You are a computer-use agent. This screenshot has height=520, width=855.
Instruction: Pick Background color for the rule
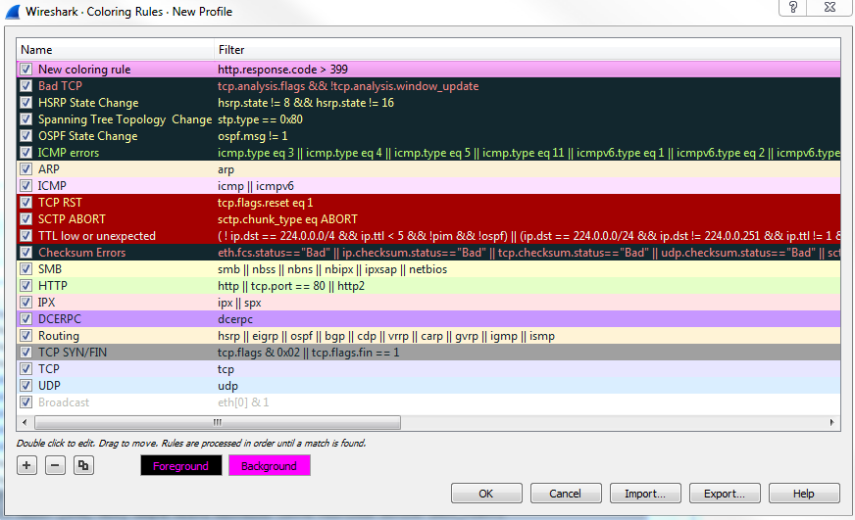(x=270, y=465)
